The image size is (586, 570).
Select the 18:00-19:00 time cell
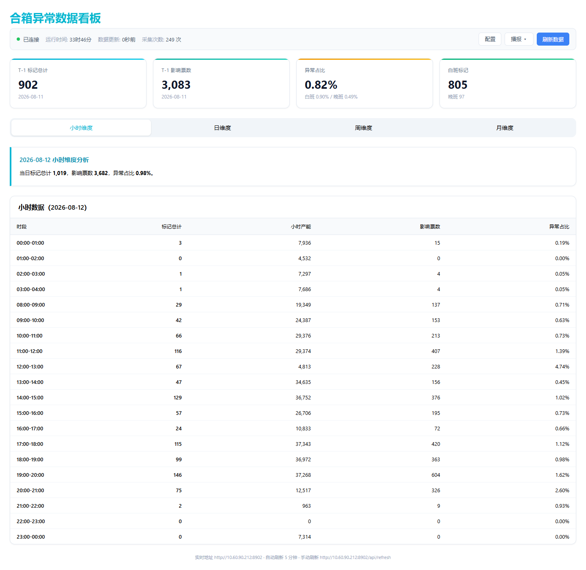[x=30, y=460]
